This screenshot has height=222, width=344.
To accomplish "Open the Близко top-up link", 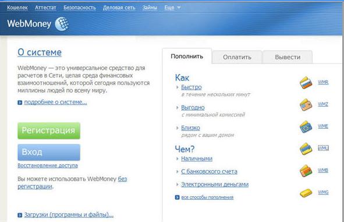I will [190, 128].
